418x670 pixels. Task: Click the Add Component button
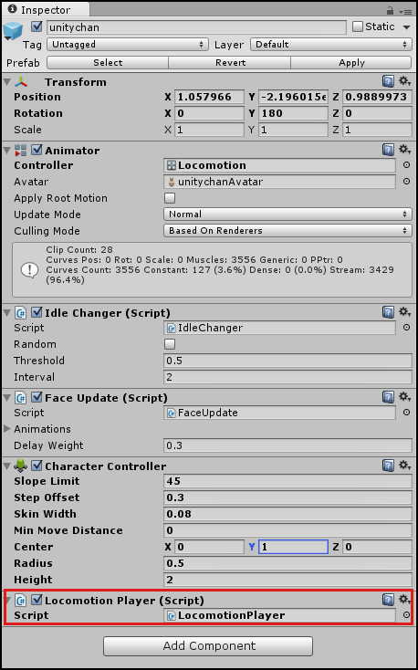click(208, 645)
